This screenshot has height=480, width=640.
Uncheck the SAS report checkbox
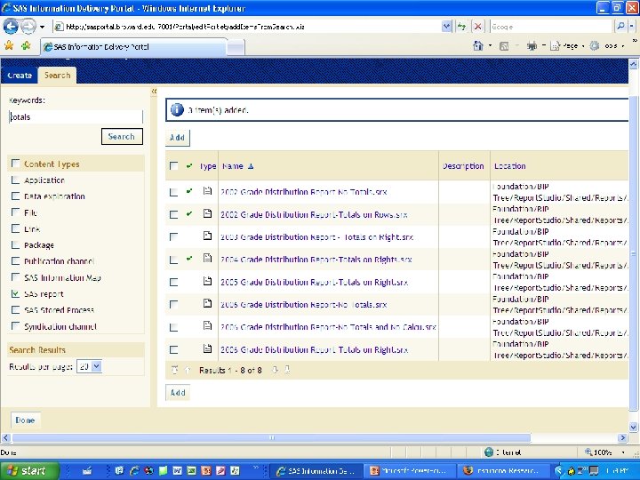point(15,293)
